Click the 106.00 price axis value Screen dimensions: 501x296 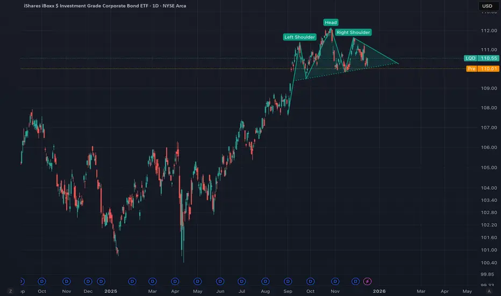pyautogui.click(x=489, y=147)
